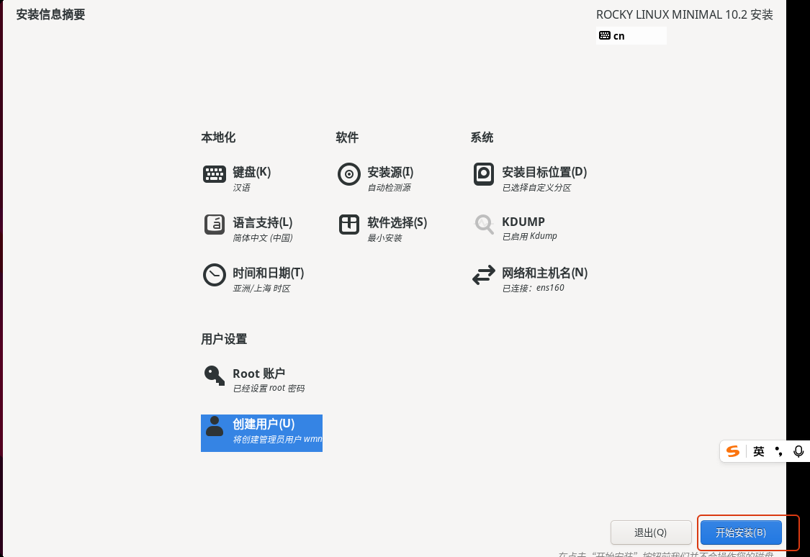Click the cn keyboard layout indicator
This screenshot has height=557, width=810.
[631, 35]
